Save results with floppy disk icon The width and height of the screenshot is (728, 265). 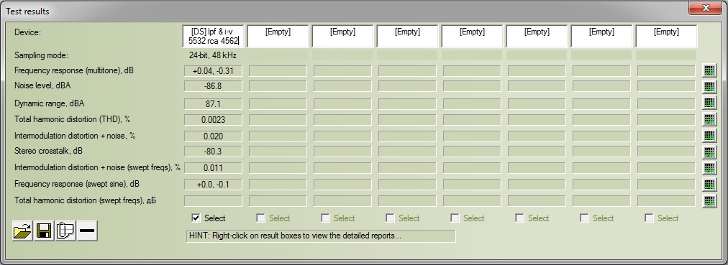pos(44,231)
